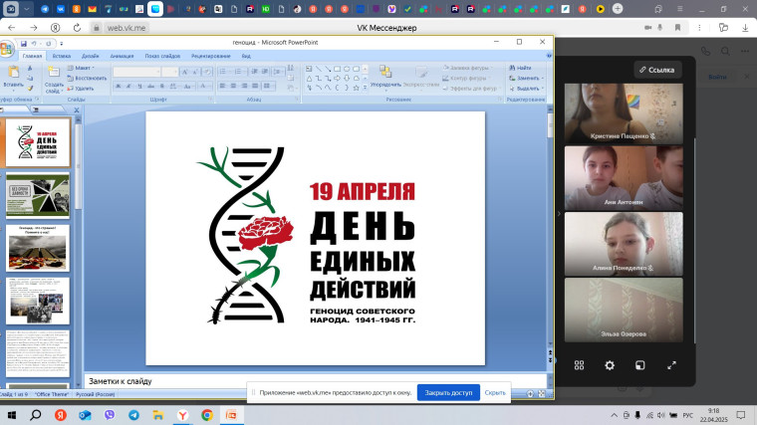Image resolution: width=757 pixels, height=425 pixels.
Task: Click Restore (Восстановить) slide layout
Action: point(87,79)
